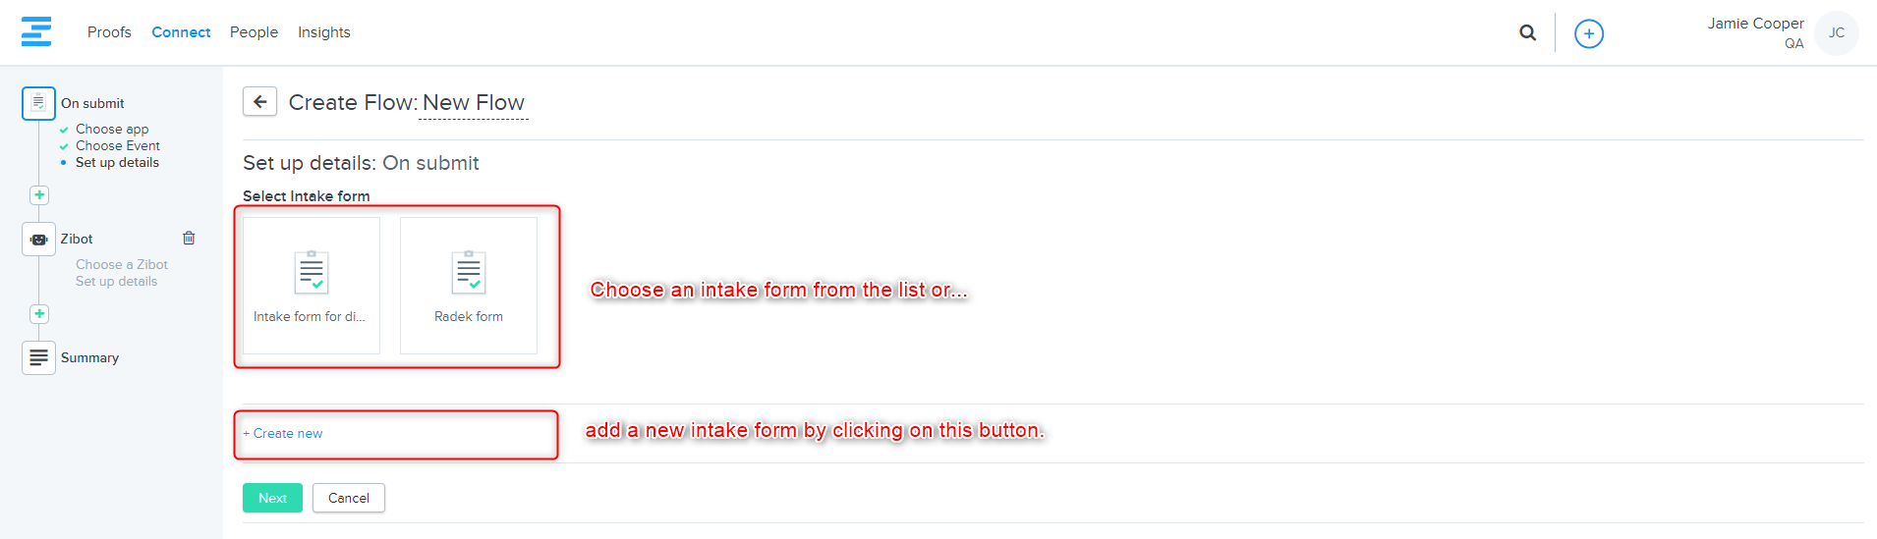Select the Zibot robot icon

point(38,239)
